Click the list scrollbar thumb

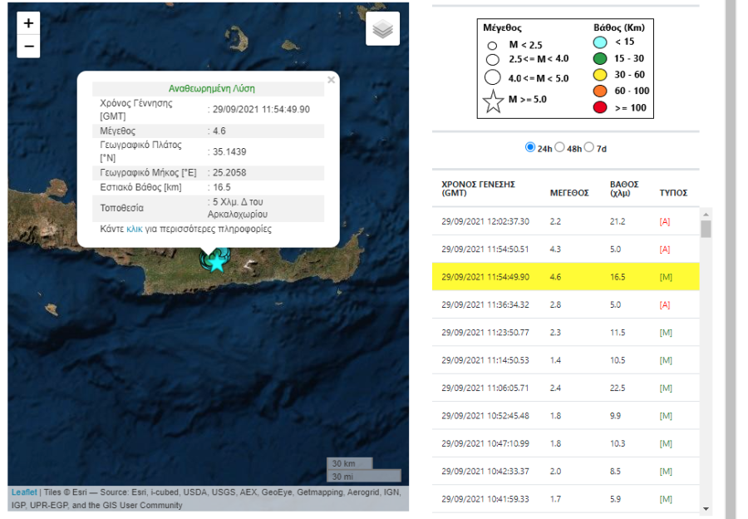706,229
